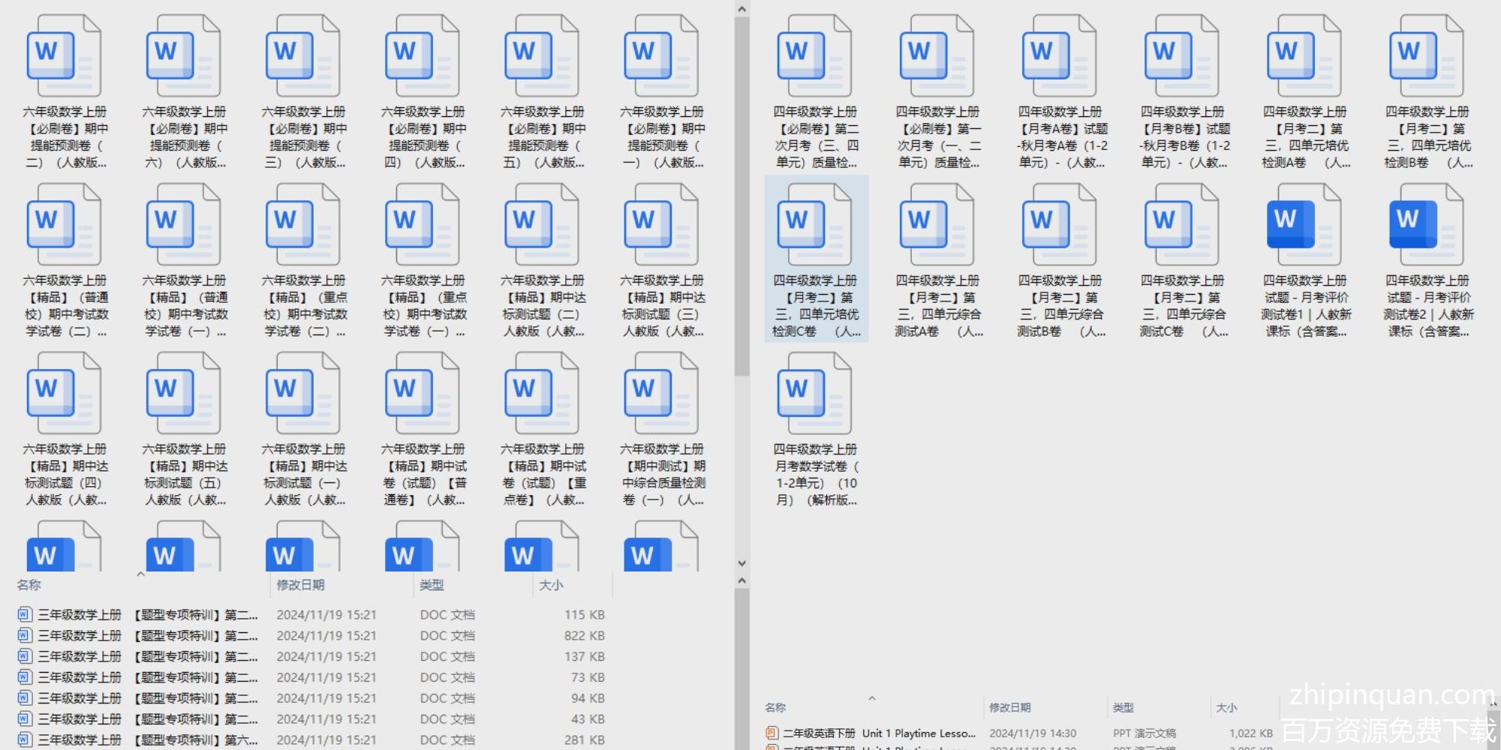
Task: Click scroll-up arrow at top of icon view
Action: pos(741,9)
